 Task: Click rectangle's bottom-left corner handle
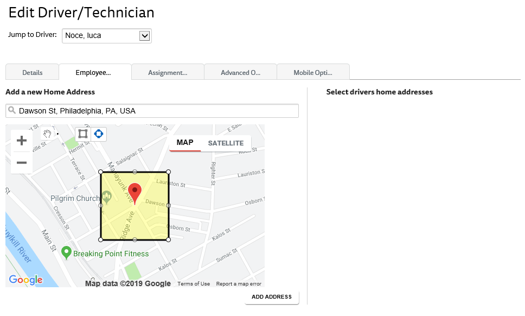(101, 239)
